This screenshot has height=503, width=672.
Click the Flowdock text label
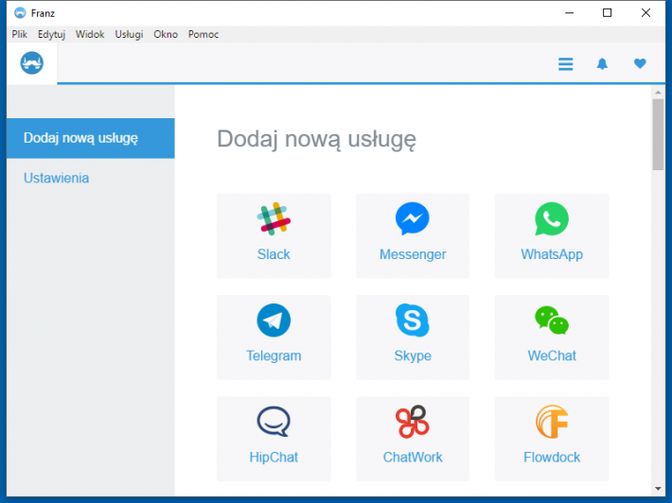pyautogui.click(x=552, y=458)
